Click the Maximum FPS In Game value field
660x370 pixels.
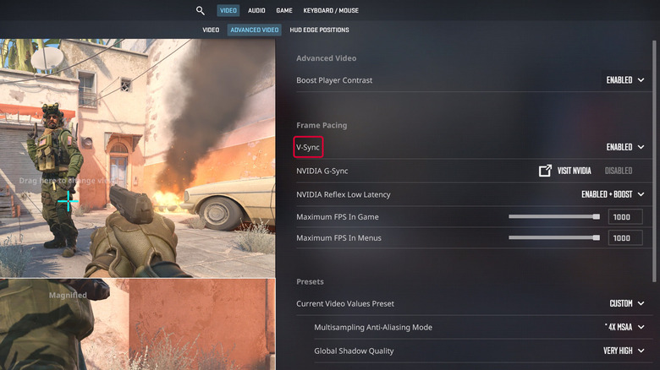[x=625, y=217]
